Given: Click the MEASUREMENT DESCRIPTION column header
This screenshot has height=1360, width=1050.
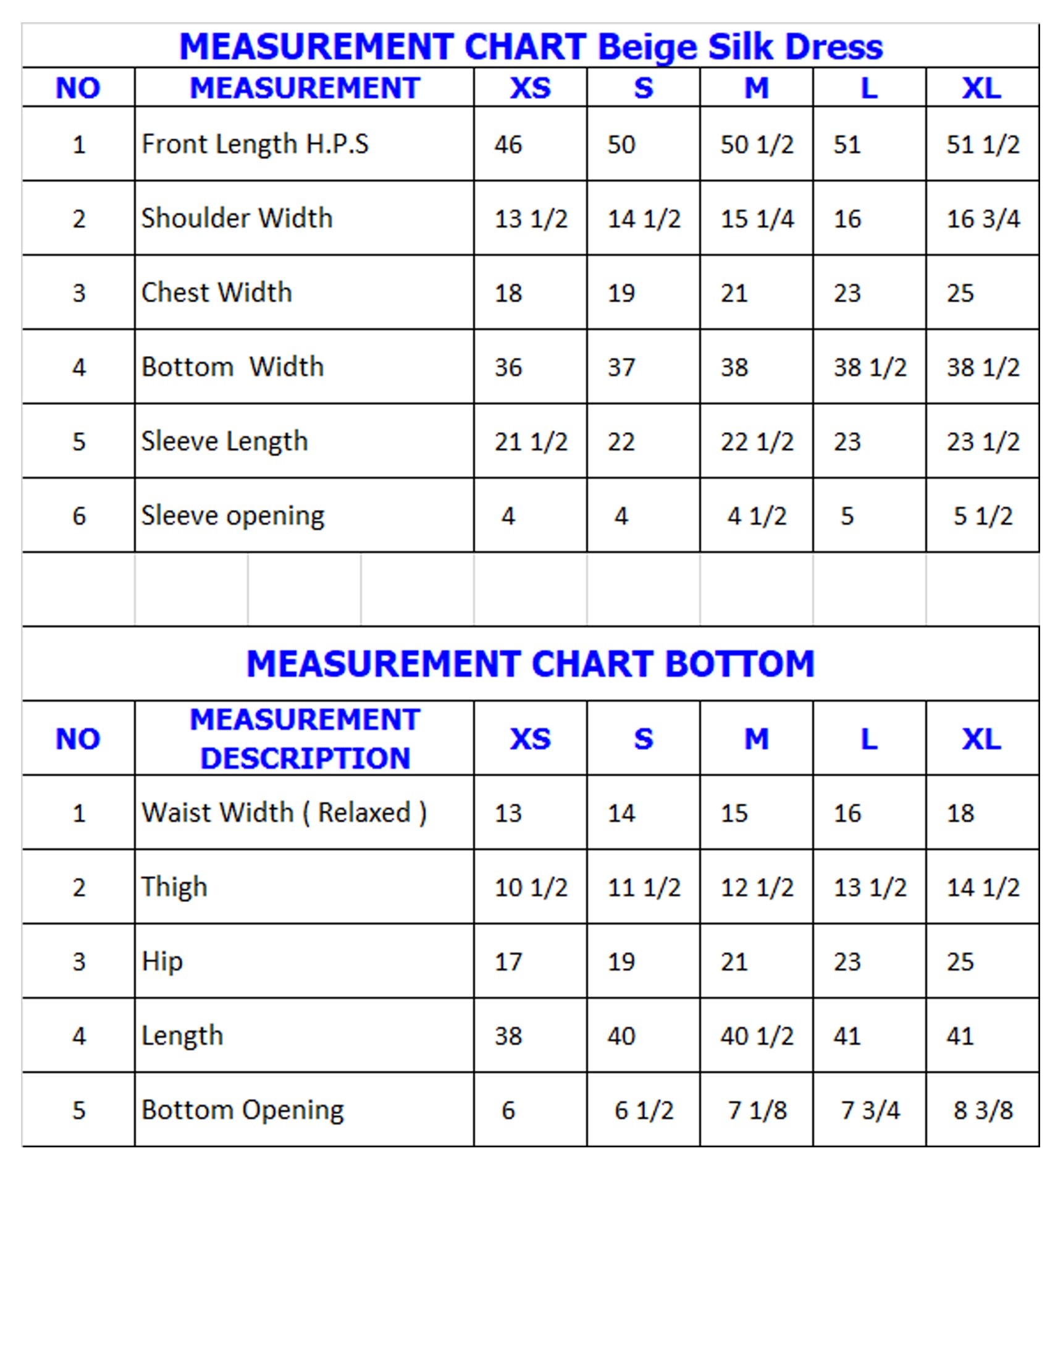Looking at the screenshot, I should [304, 739].
